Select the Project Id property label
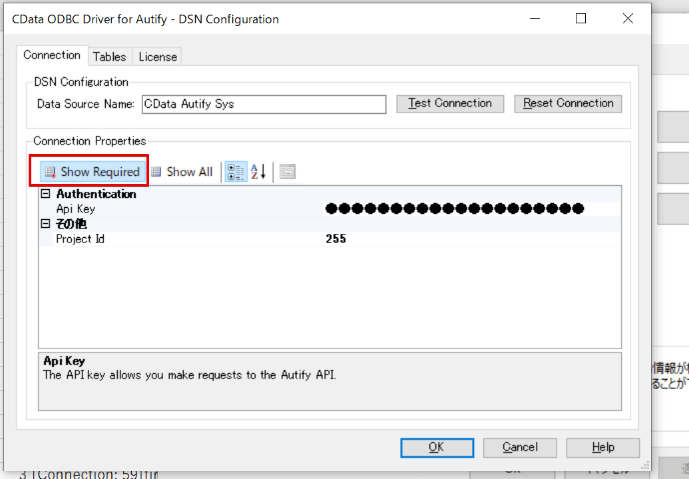 [80, 239]
